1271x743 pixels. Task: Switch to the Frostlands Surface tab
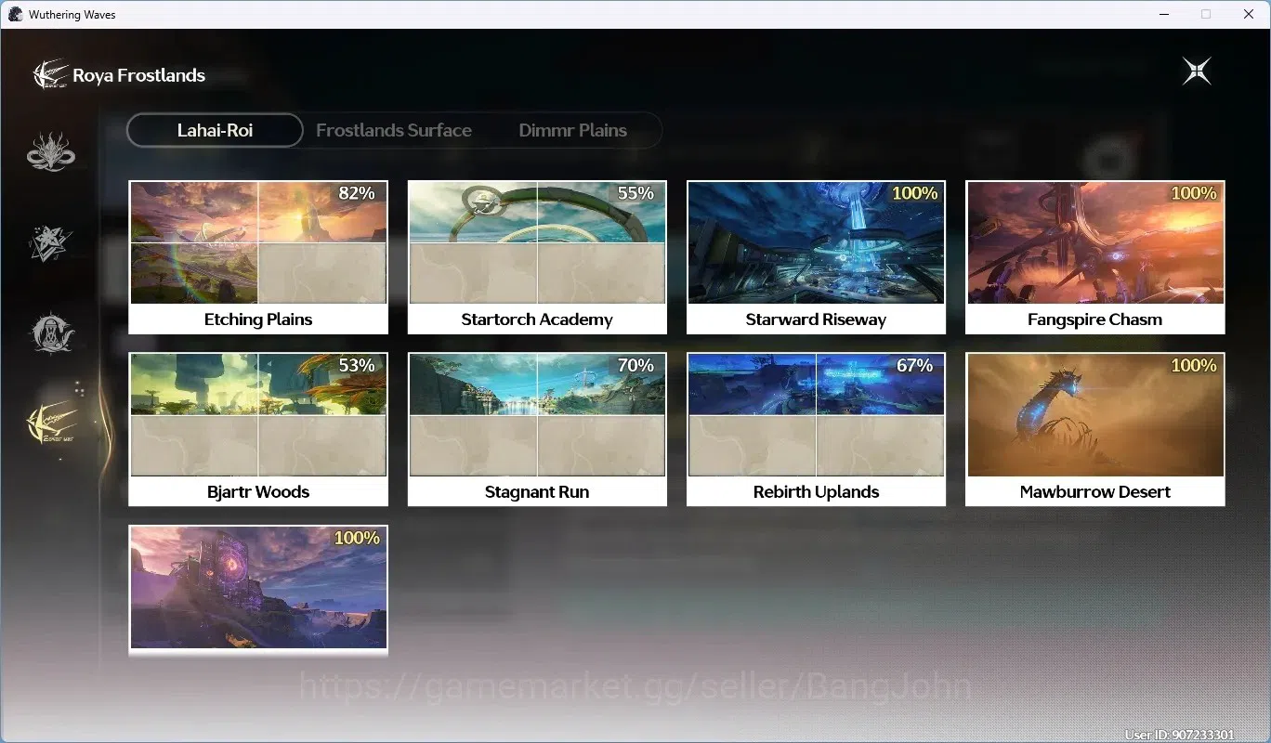394,130
